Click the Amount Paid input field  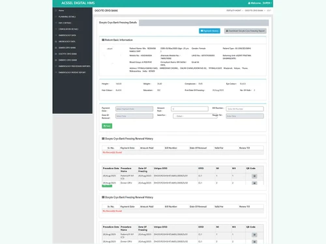(190, 109)
